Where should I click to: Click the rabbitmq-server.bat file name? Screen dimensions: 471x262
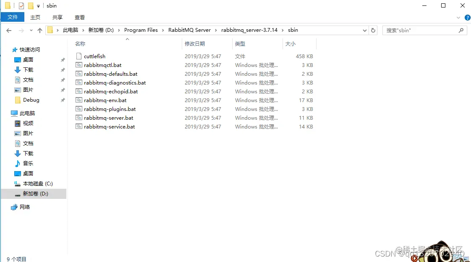tap(108, 118)
